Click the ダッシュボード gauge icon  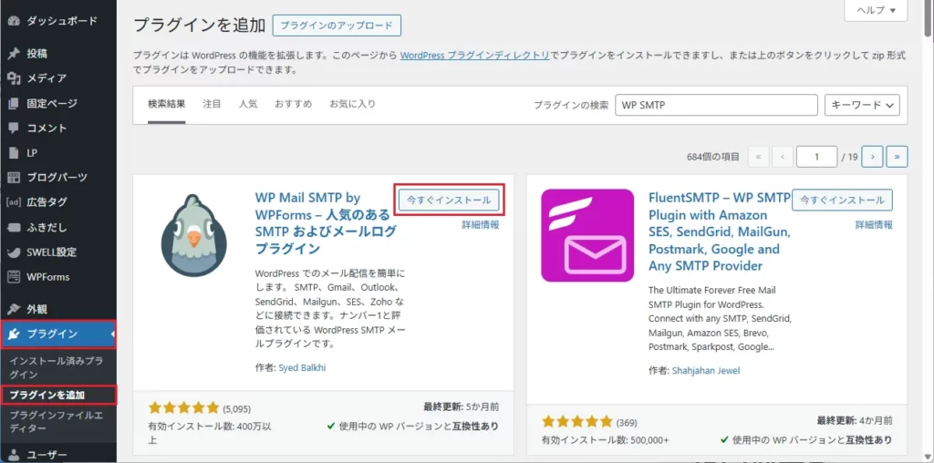pyautogui.click(x=14, y=21)
